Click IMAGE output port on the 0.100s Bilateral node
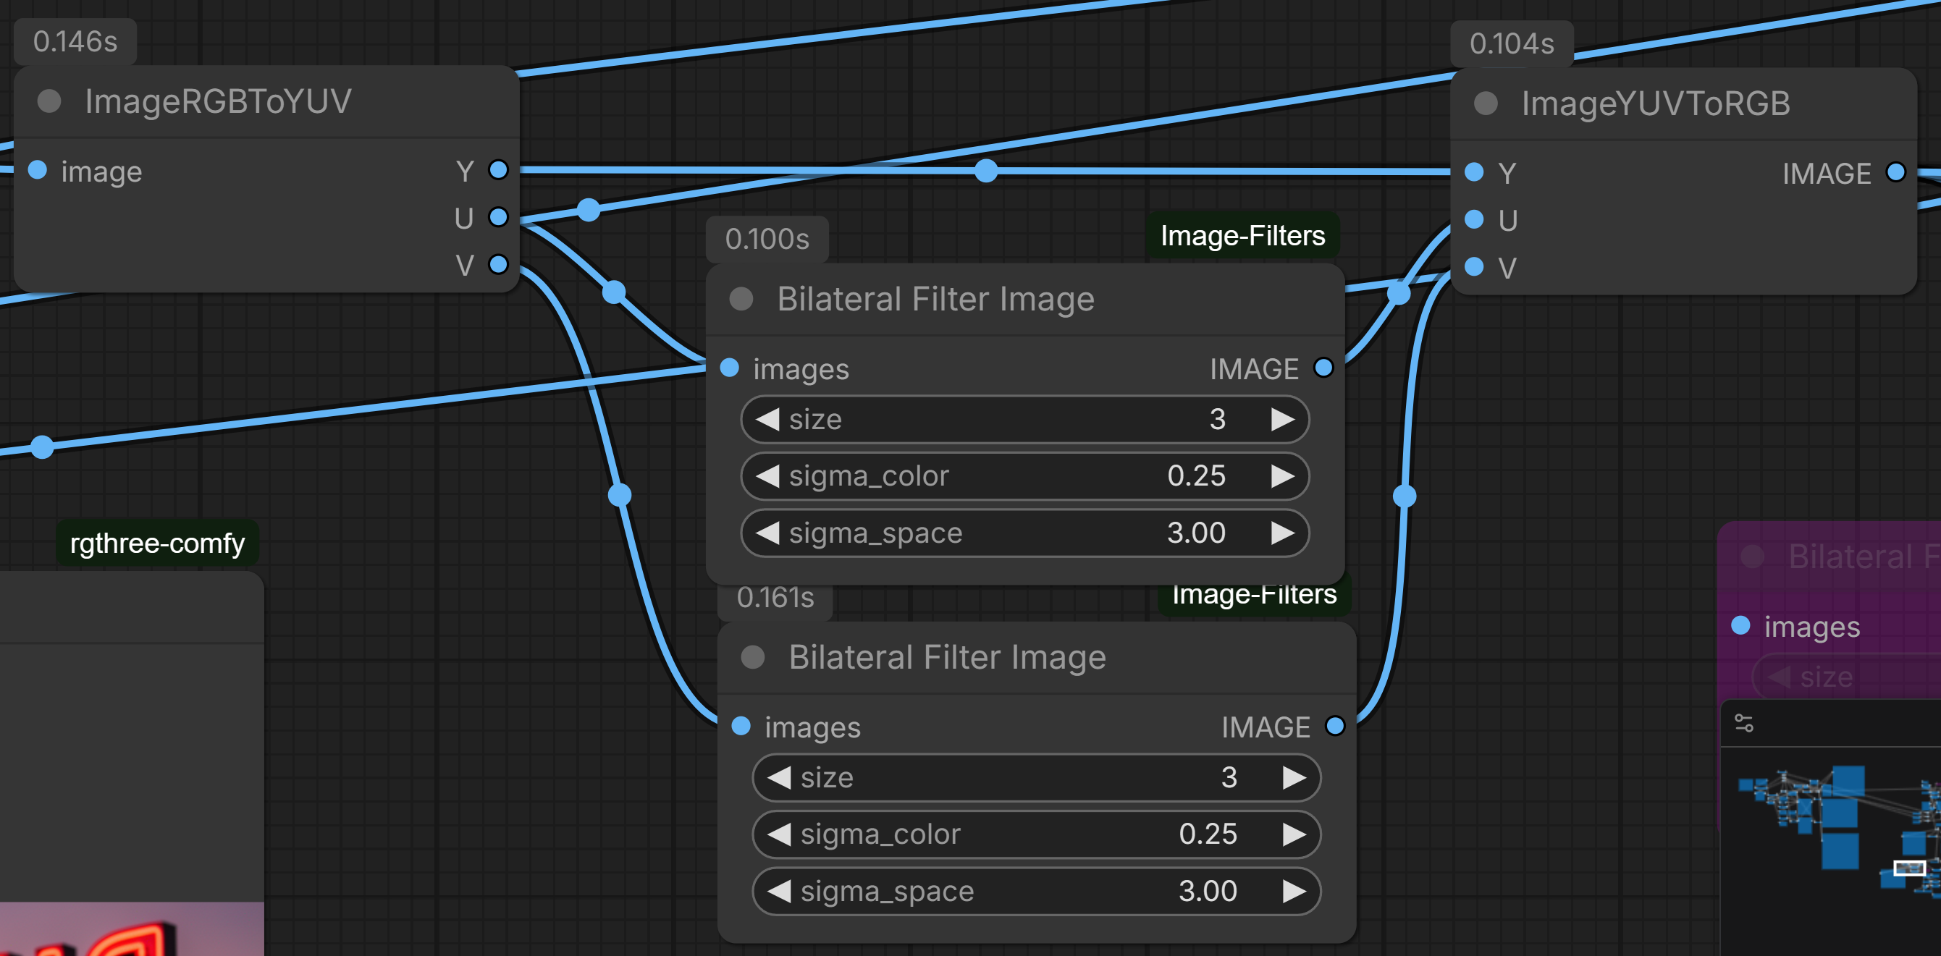The height and width of the screenshot is (956, 1941). tap(1323, 368)
